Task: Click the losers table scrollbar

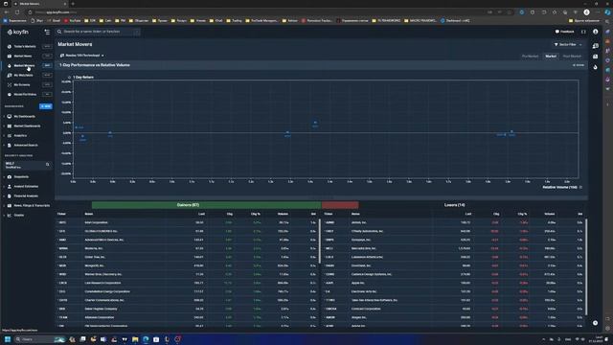Action: pyautogui.click(x=586, y=267)
